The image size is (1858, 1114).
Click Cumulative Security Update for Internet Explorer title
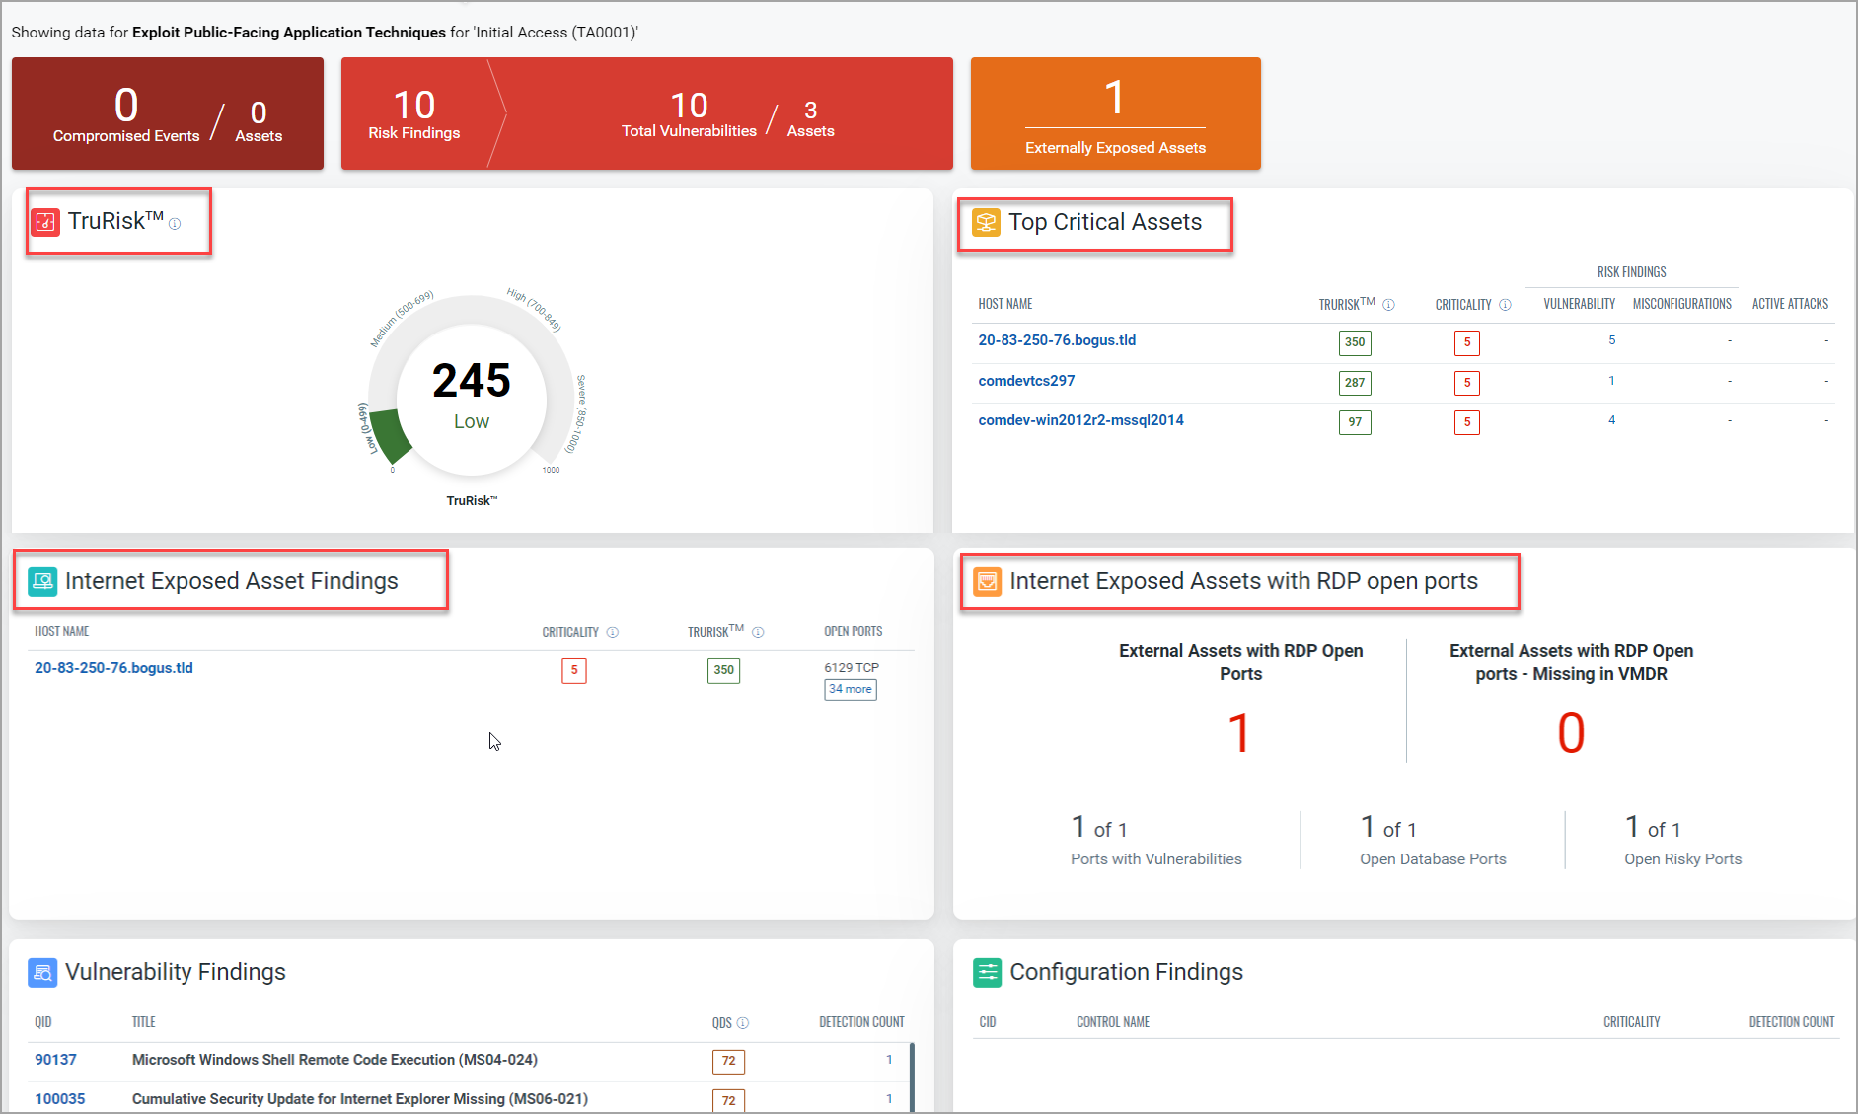point(360,1099)
